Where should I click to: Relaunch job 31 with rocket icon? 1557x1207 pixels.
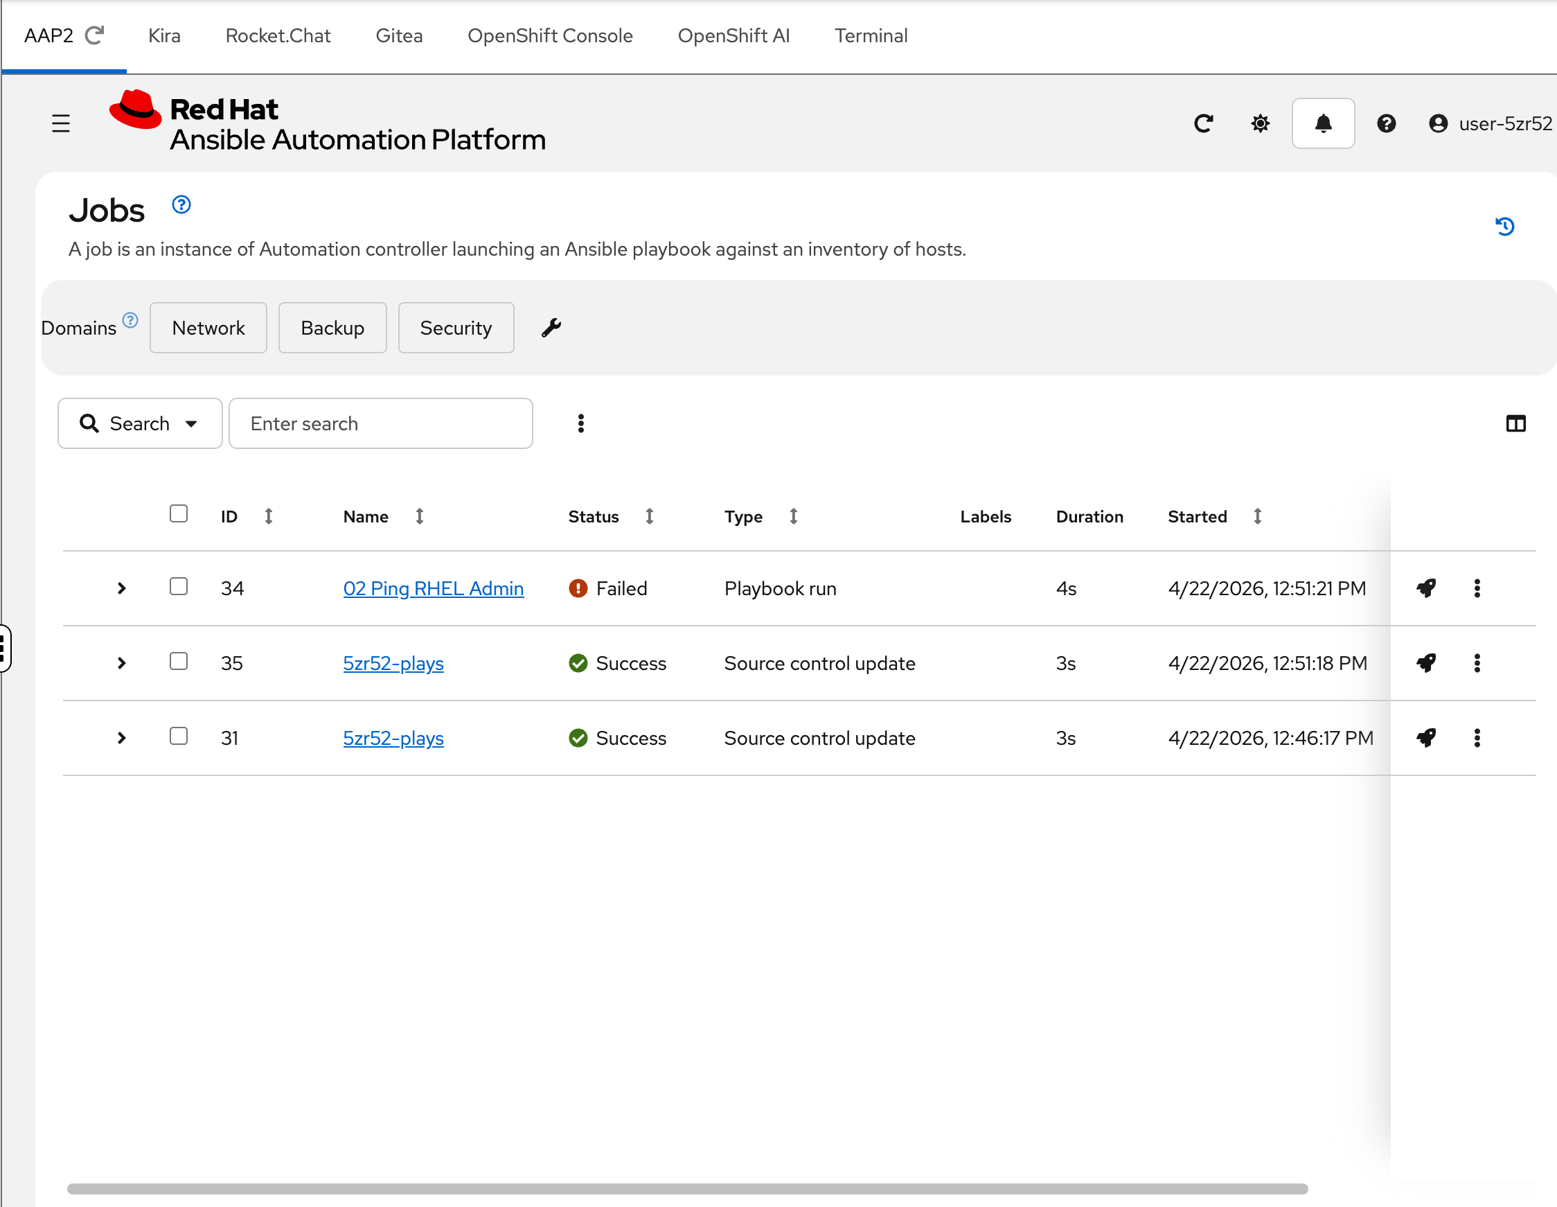click(1426, 738)
